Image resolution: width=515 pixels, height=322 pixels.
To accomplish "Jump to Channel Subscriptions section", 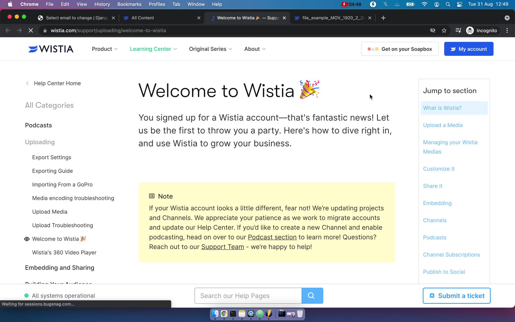I will pos(451,255).
